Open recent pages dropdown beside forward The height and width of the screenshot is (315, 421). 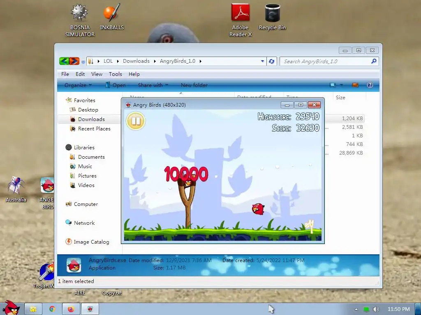click(83, 62)
